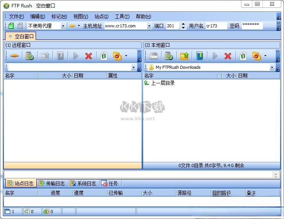The height and width of the screenshot is (219, 284).
Task: Click the gray close-tab document icon
Action: pos(20,26)
